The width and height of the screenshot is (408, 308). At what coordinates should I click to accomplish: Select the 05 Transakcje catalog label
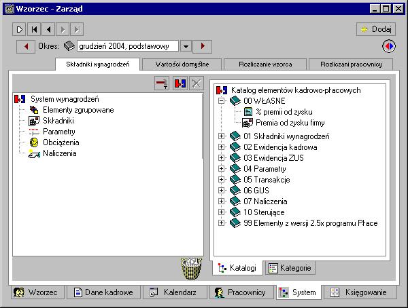coord(267,180)
